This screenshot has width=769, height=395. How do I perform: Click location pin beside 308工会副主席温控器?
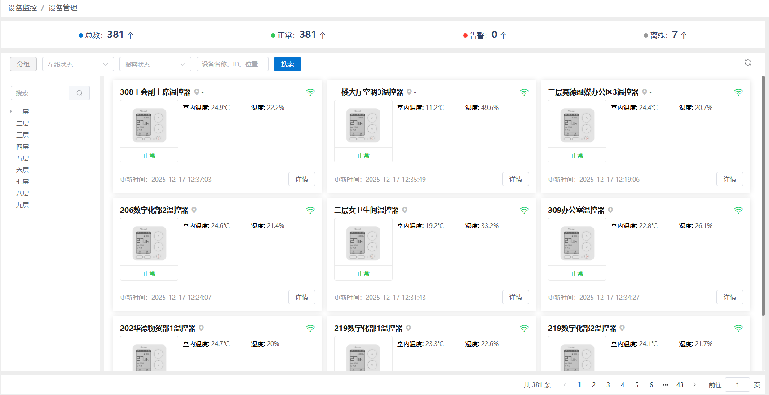pos(197,92)
